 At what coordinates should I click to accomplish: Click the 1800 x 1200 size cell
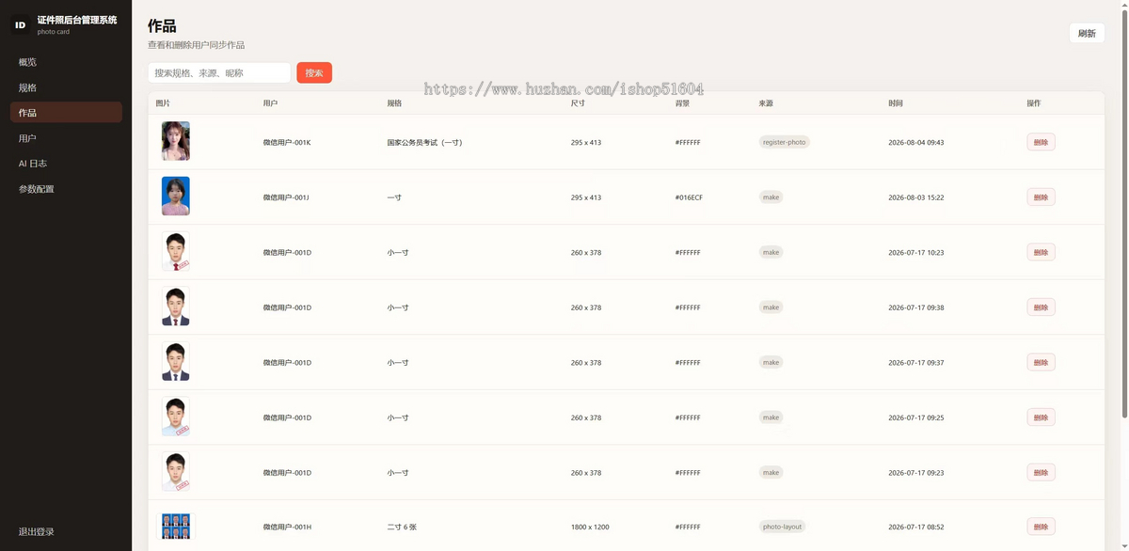click(x=590, y=527)
